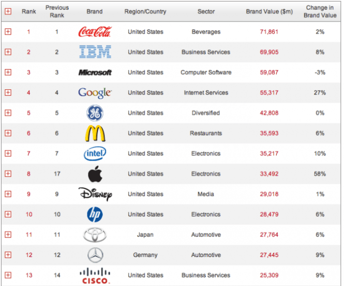Select the Google logo in the table

[95, 93]
